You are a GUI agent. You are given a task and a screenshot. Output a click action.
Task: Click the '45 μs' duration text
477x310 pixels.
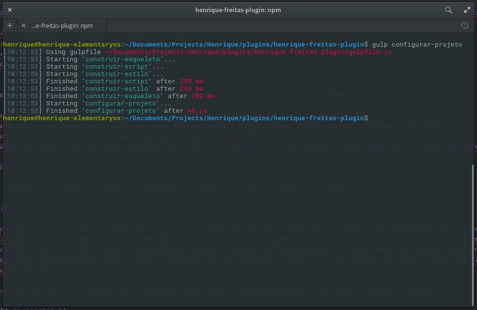[x=197, y=111]
